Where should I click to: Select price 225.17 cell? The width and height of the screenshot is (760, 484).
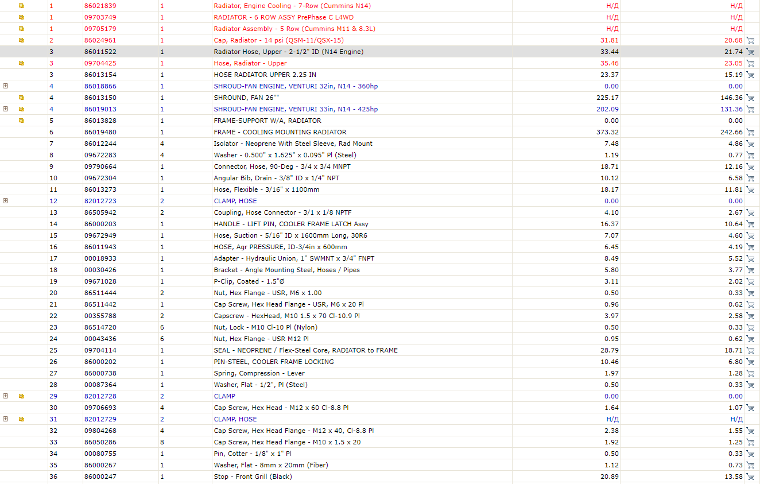pyautogui.click(x=607, y=98)
